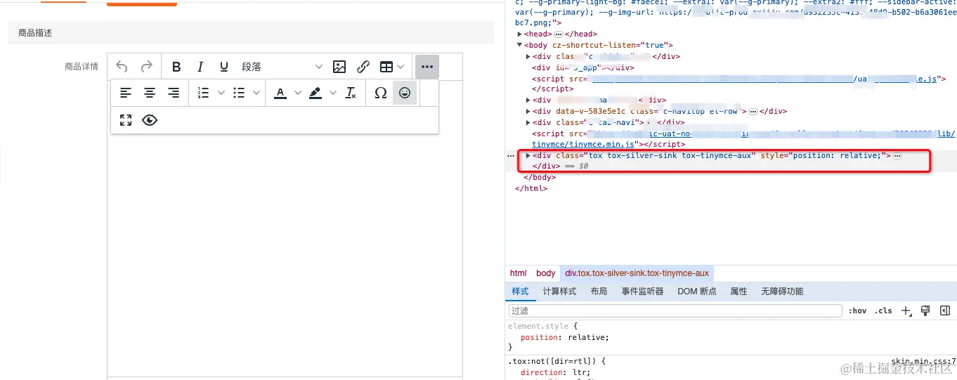This screenshot has height=380, width=957.
Task: Click the position: relative style value
Action: pyautogui.click(x=588, y=337)
